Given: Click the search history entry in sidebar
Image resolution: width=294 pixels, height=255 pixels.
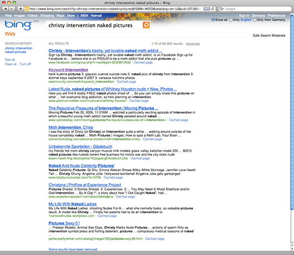Looking at the screenshot, I should (18, 50).
